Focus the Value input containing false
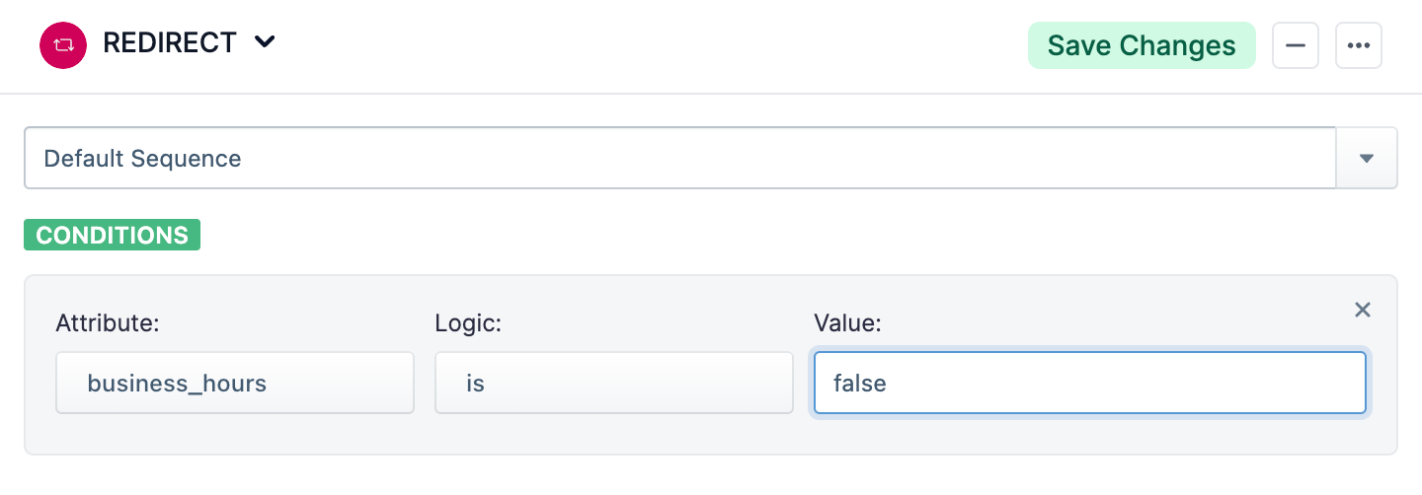Viewport: 1422px width, 495px height. click(1089, 383)
